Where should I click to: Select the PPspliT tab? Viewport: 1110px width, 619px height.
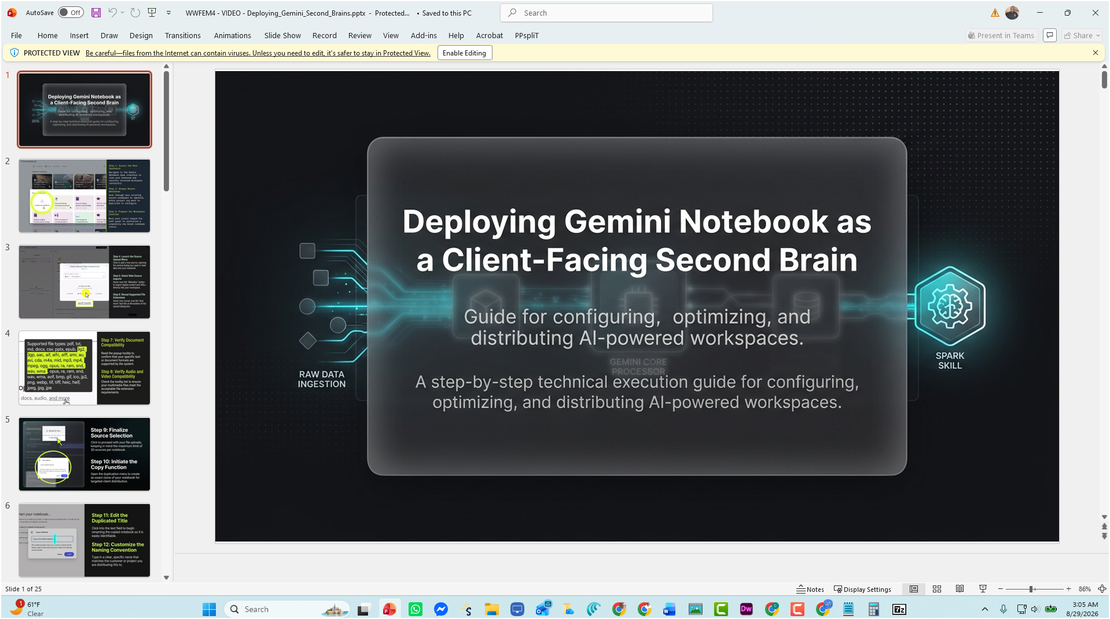tap(527, 35)
